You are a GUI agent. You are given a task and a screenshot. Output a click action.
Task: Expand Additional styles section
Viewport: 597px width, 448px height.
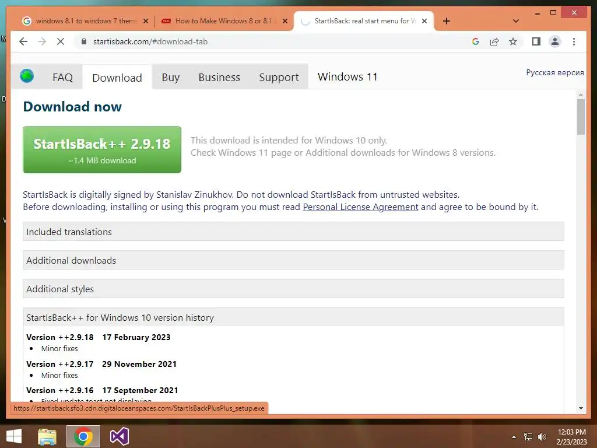tap(293, 289)
